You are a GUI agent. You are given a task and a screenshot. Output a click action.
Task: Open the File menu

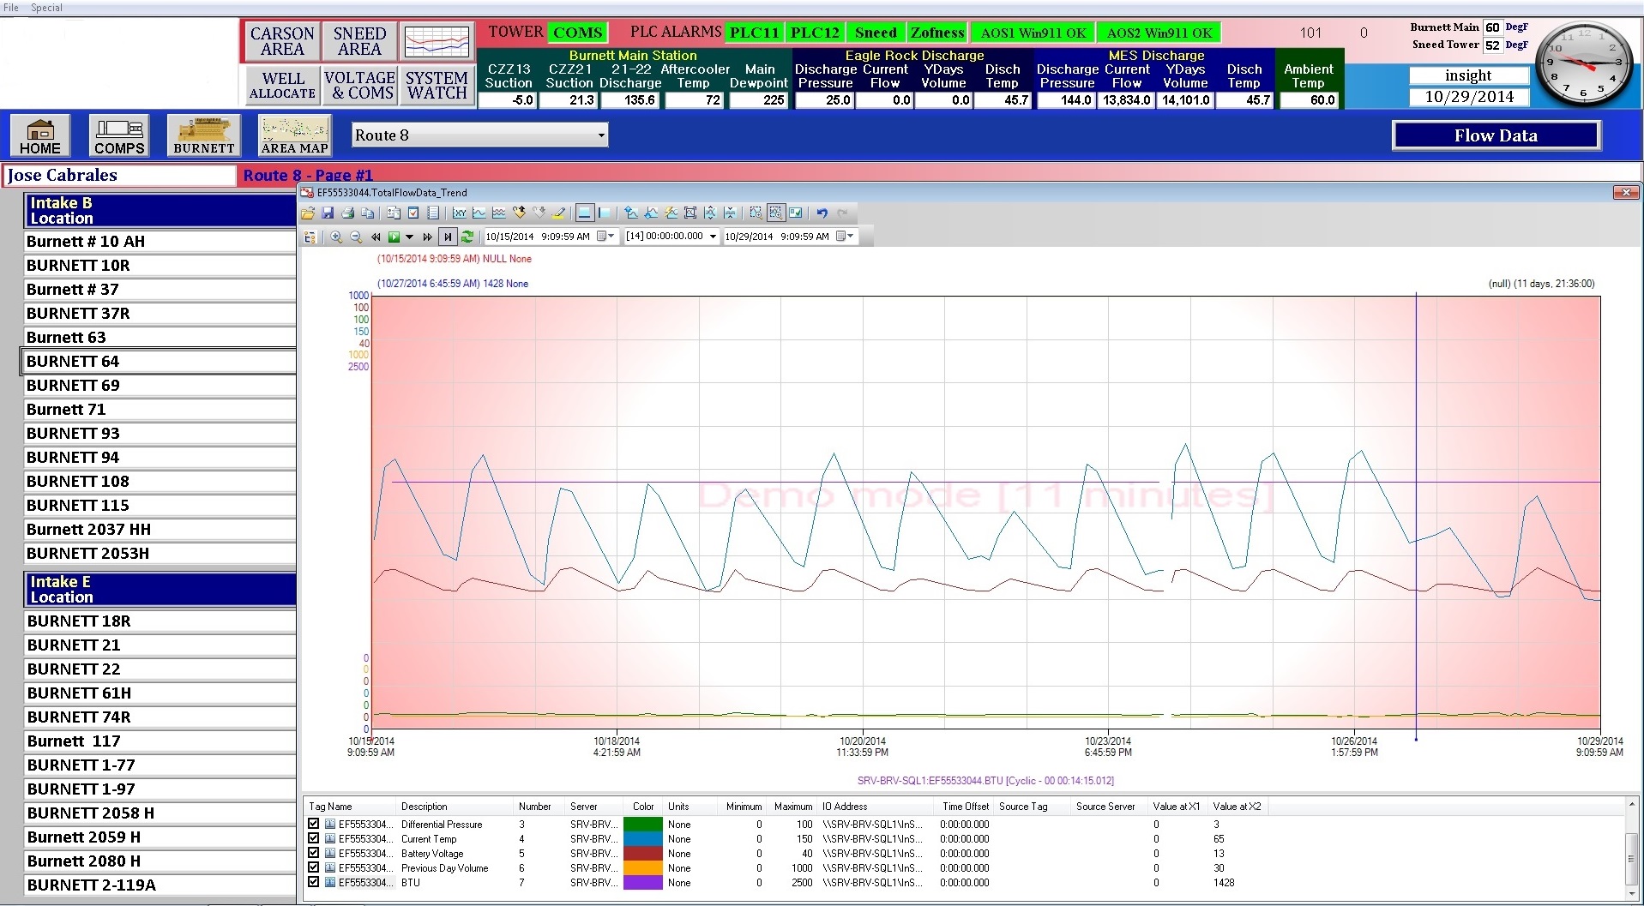point(11,7)
